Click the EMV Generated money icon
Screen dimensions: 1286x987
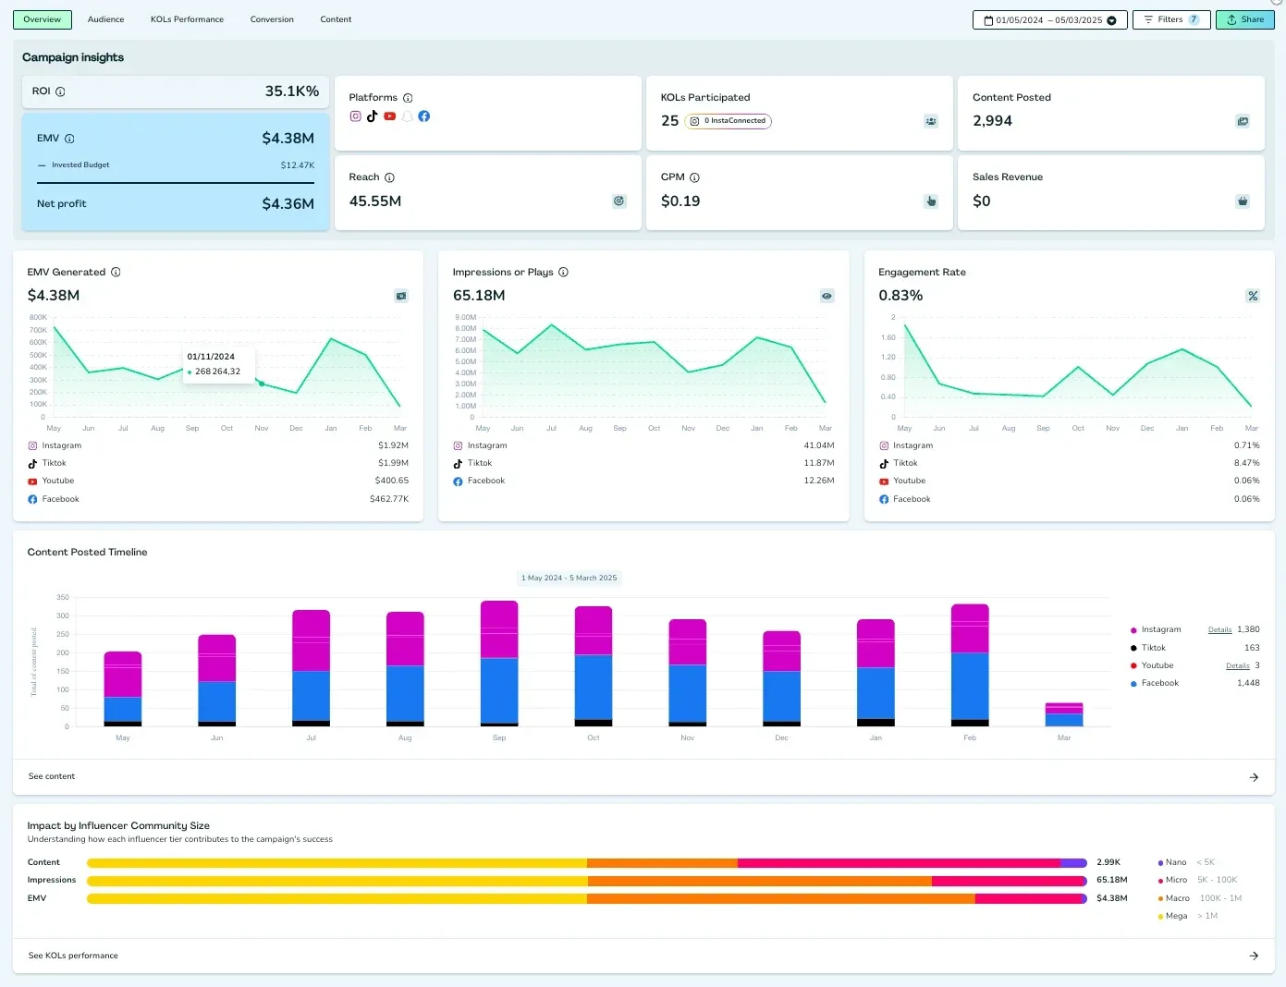click(401, 296)
